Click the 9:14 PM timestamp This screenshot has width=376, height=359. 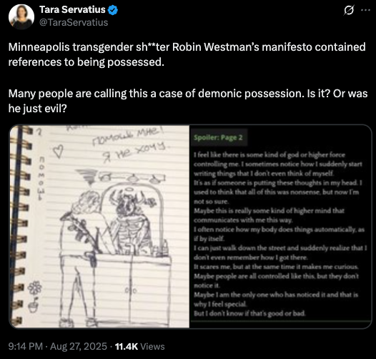pos(26,346)
